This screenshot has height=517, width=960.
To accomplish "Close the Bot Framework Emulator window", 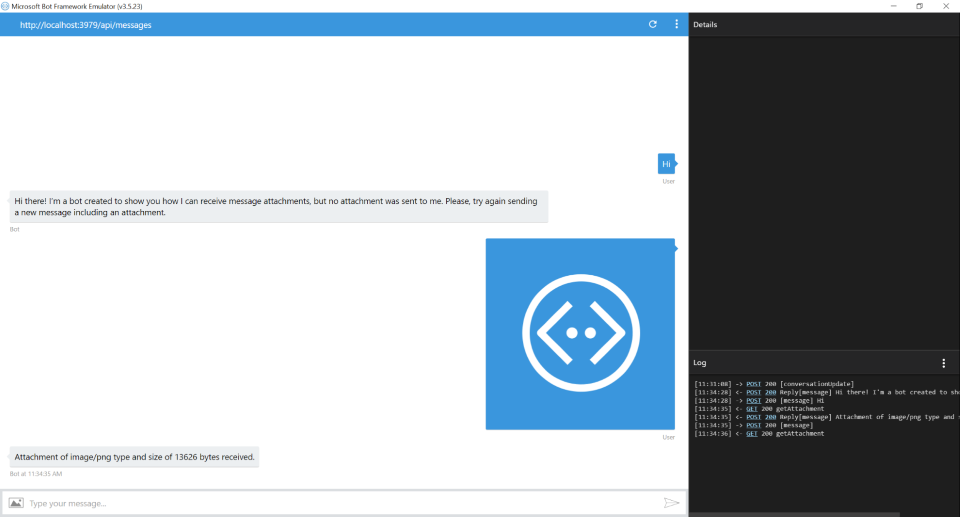I will pyautogui.click(x=946, y=6).
